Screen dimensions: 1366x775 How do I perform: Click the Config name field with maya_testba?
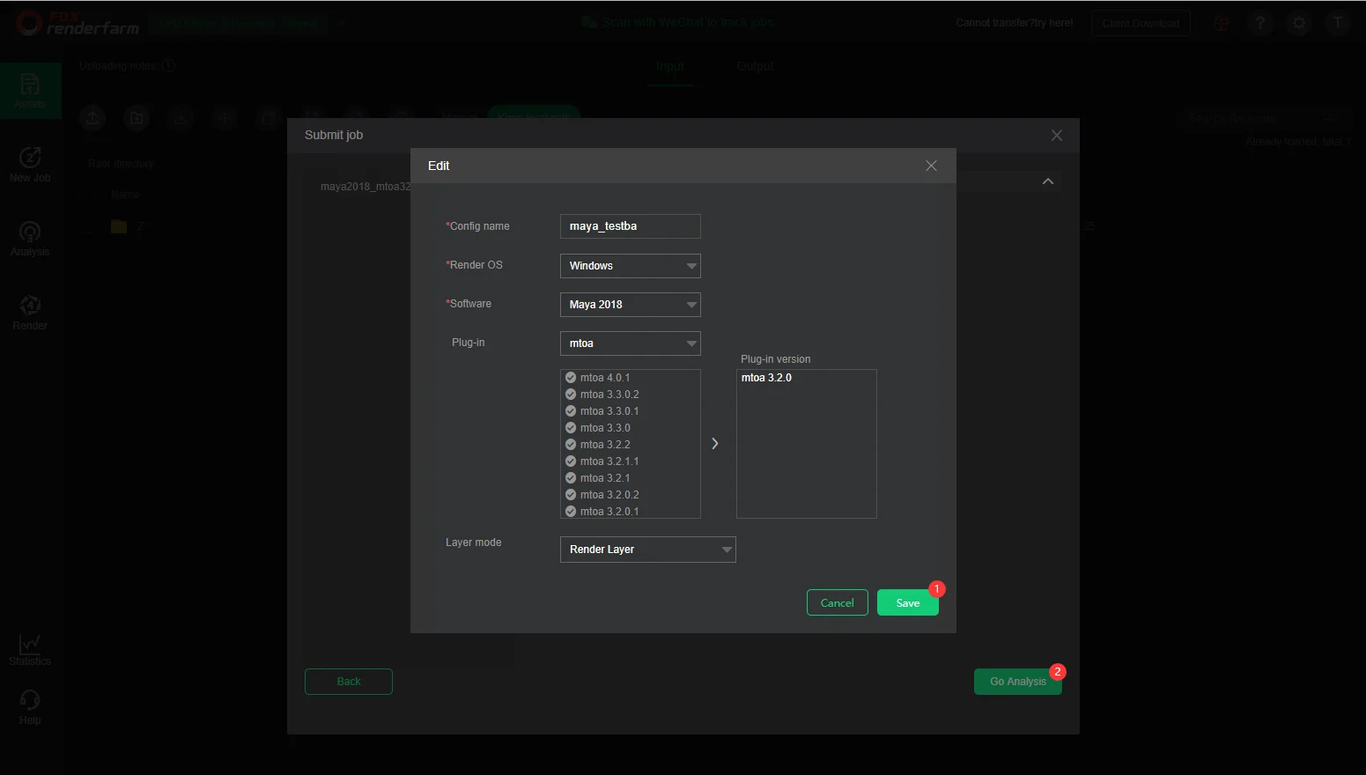(631, 226)
